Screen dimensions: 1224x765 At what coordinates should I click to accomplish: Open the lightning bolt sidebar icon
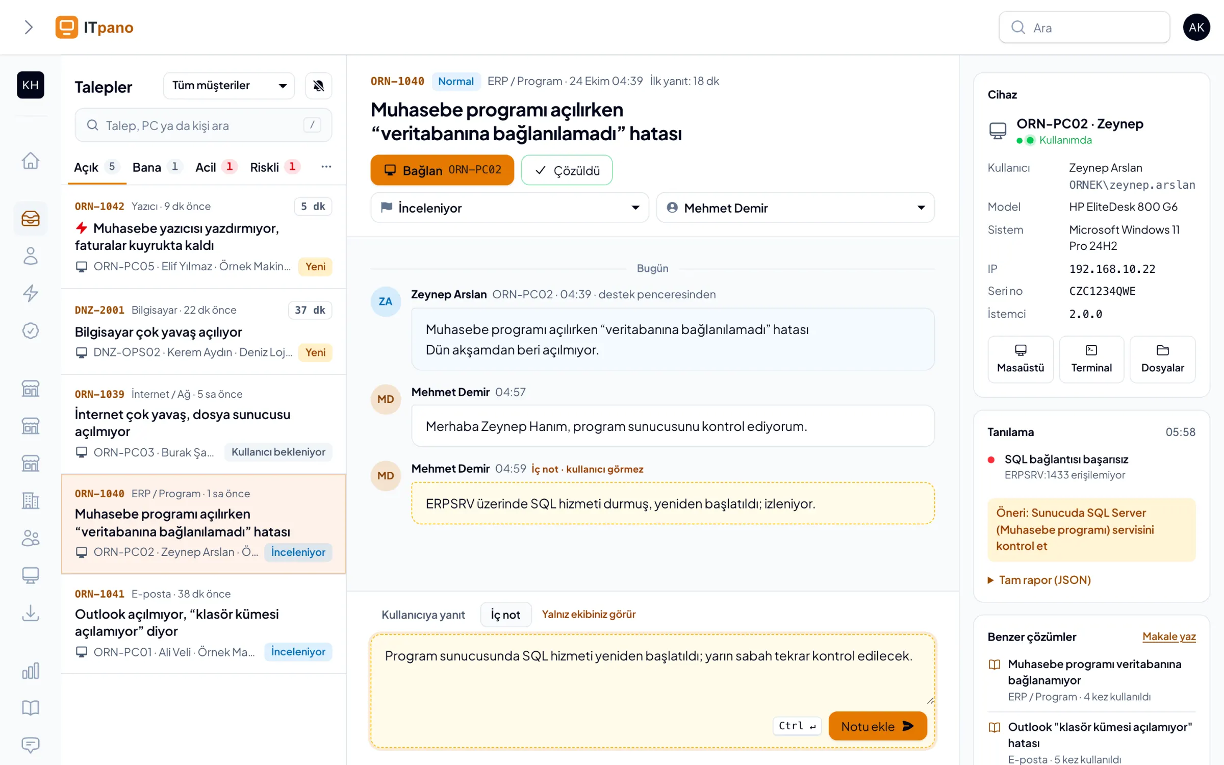pyautogui.click(x=30, y=293)
